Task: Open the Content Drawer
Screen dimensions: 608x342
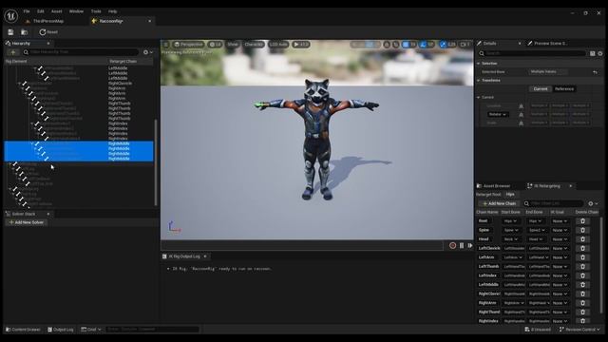Action: [x=23, y=330]
